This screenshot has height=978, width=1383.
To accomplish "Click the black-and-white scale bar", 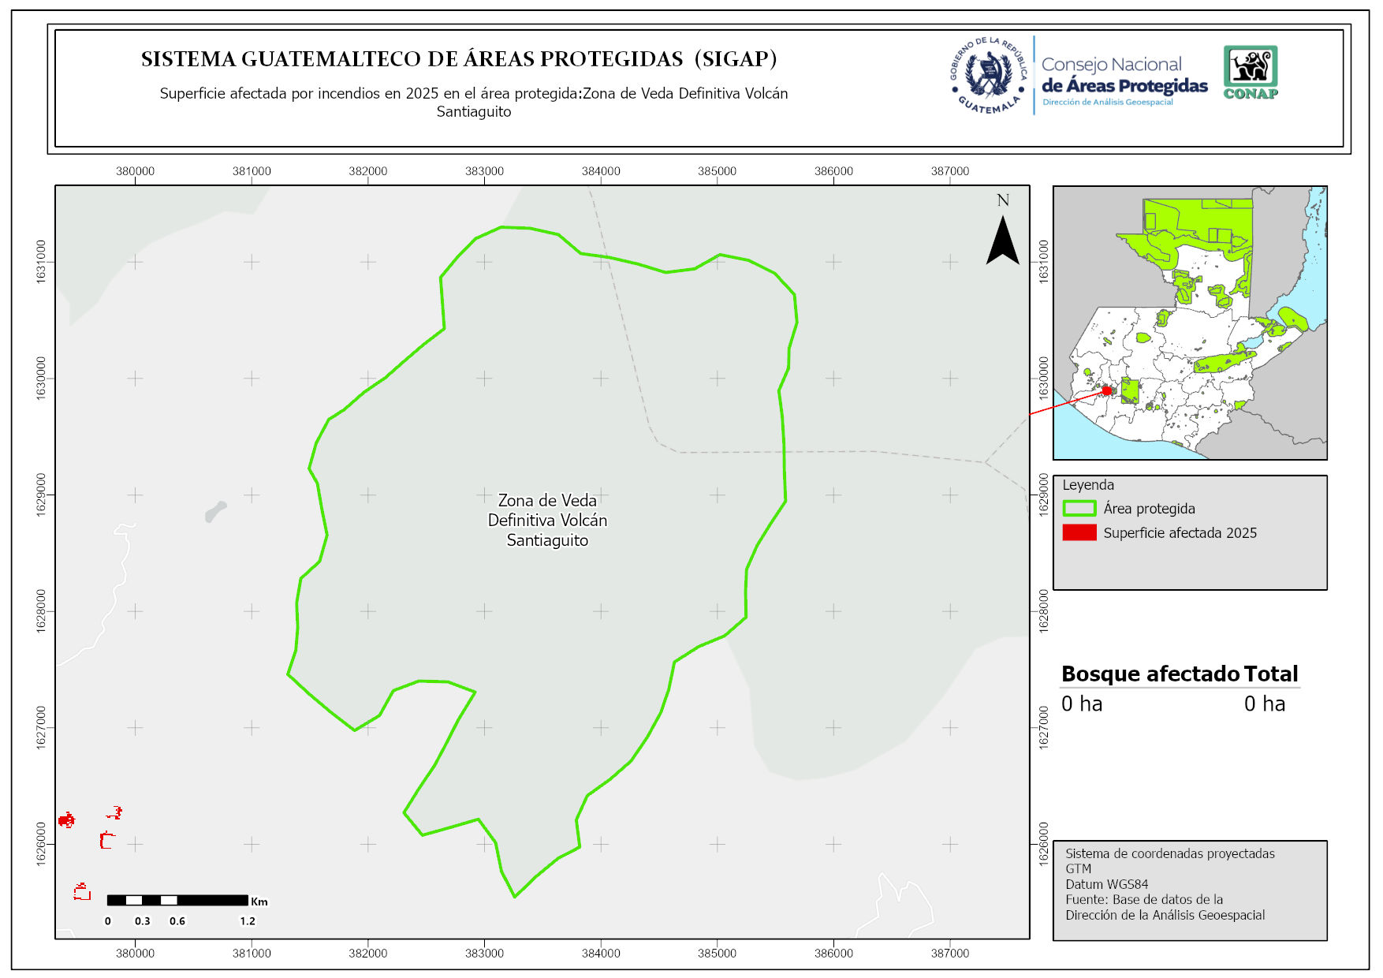I will 177,900.
